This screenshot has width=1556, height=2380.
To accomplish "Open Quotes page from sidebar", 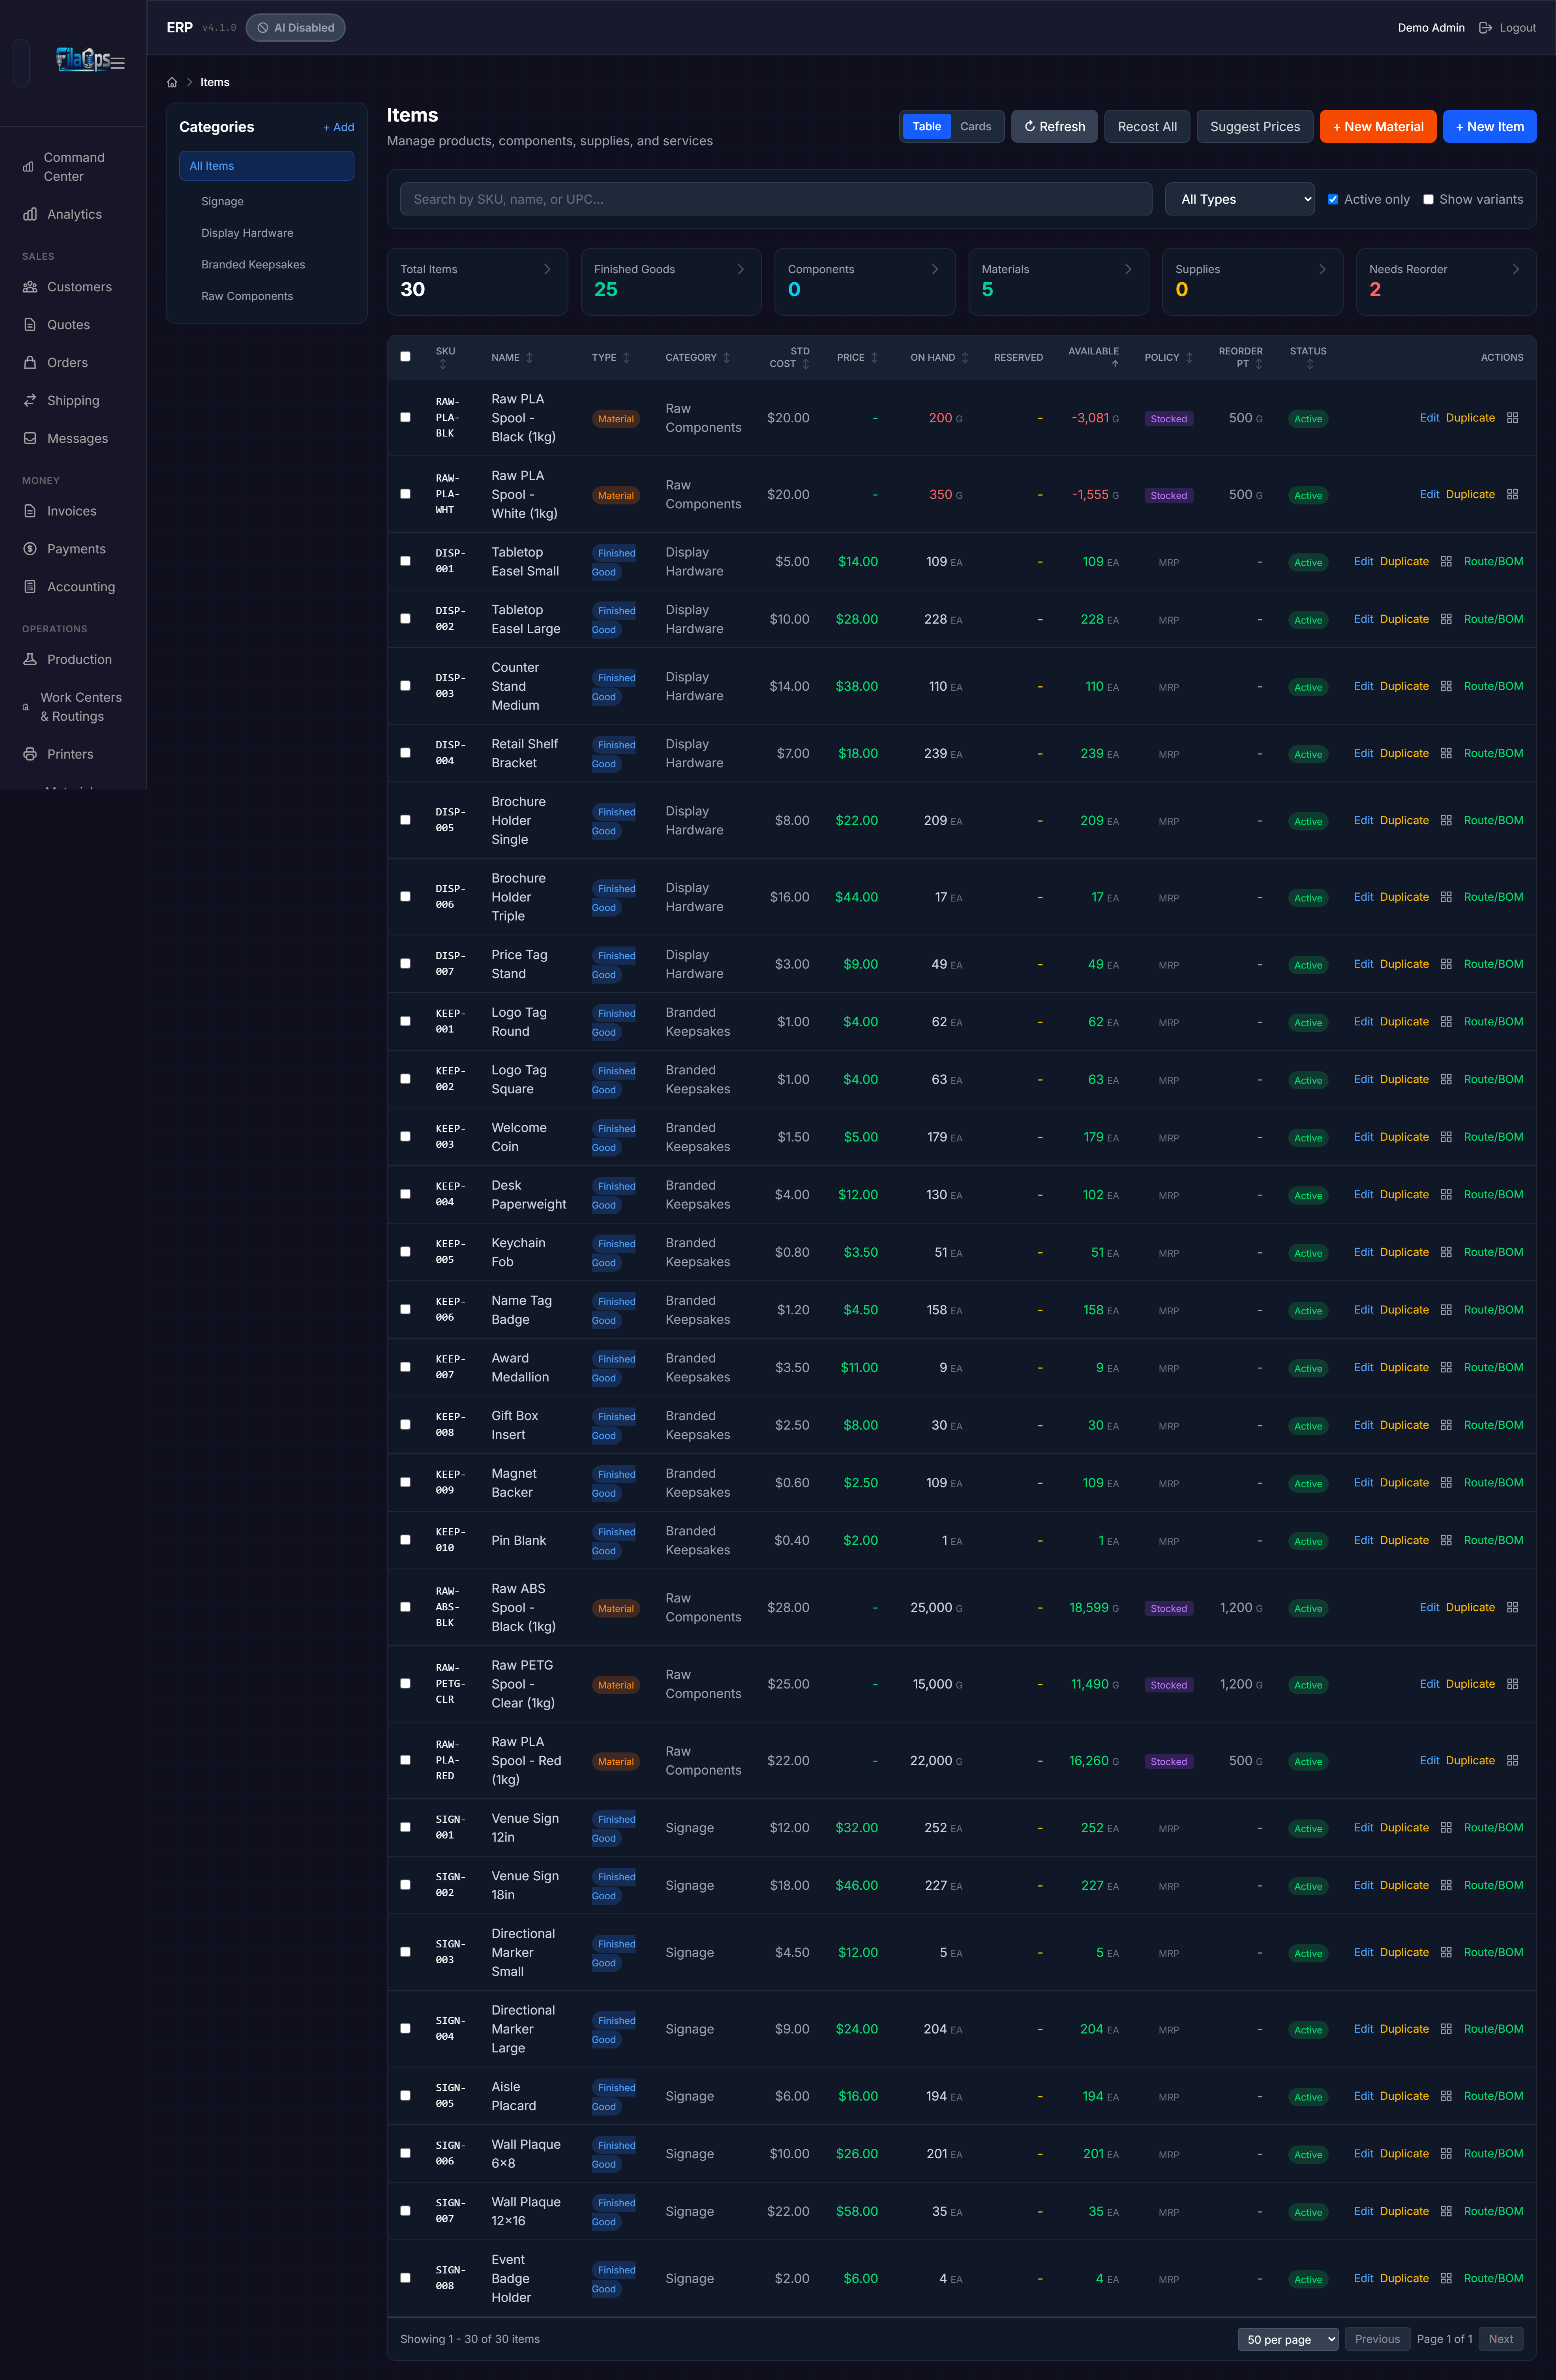I will (73, 325).
